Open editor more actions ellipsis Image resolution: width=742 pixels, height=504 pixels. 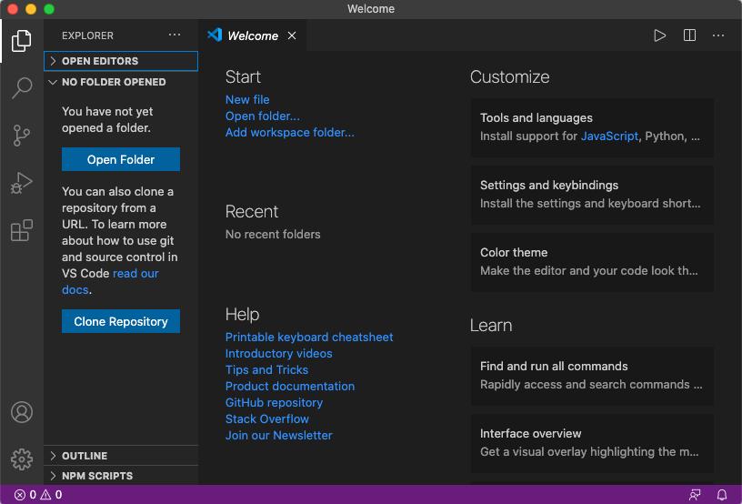pos(718,35)
